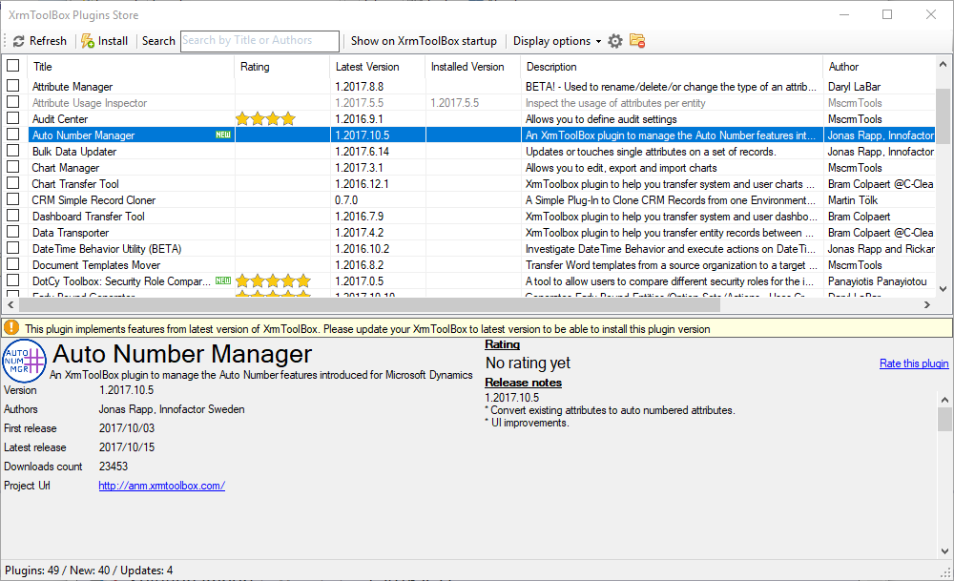
Task: Click DotCy Toolbox's five-star rating
Action: 273,281
